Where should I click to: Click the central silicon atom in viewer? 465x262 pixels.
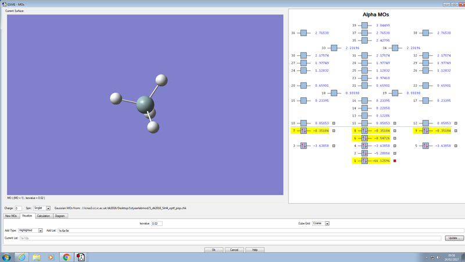click(x=145, y=104)
